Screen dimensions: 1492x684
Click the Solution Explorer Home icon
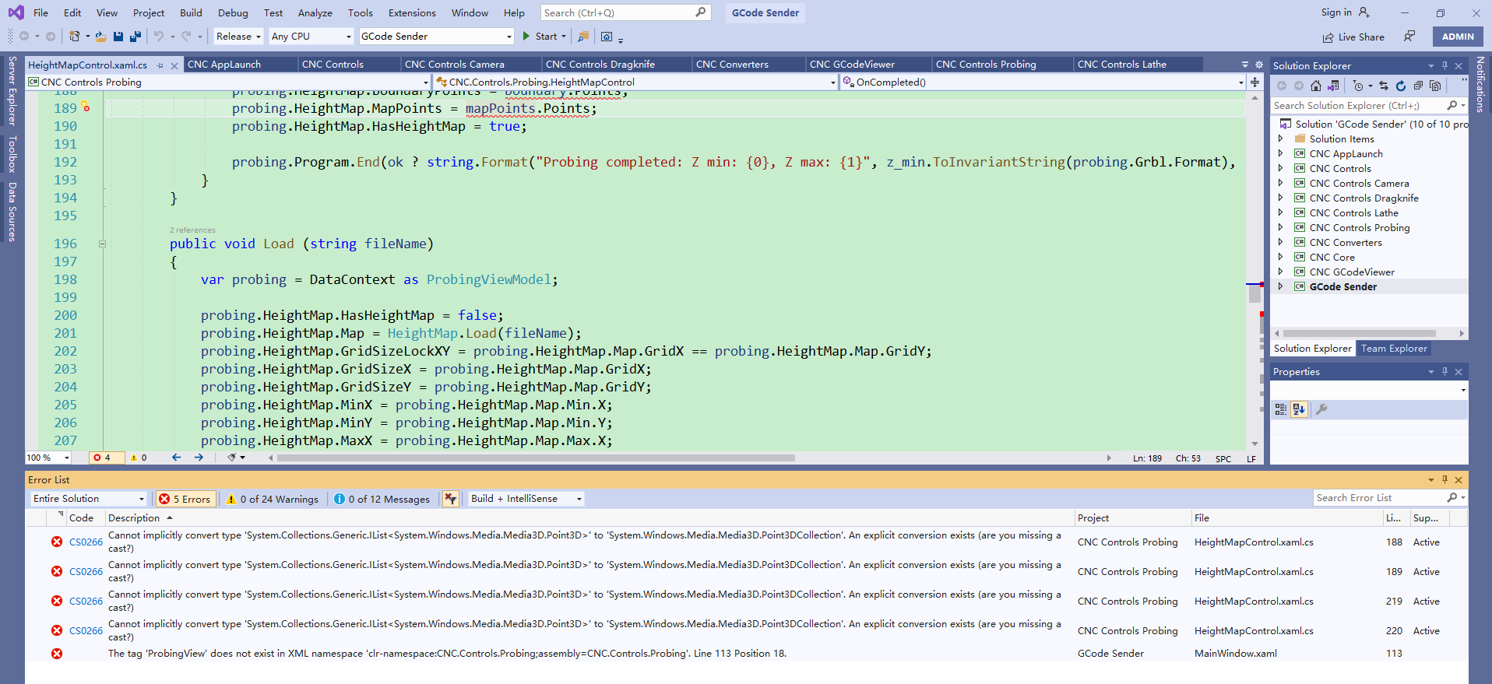click(x=1316, y=86)
